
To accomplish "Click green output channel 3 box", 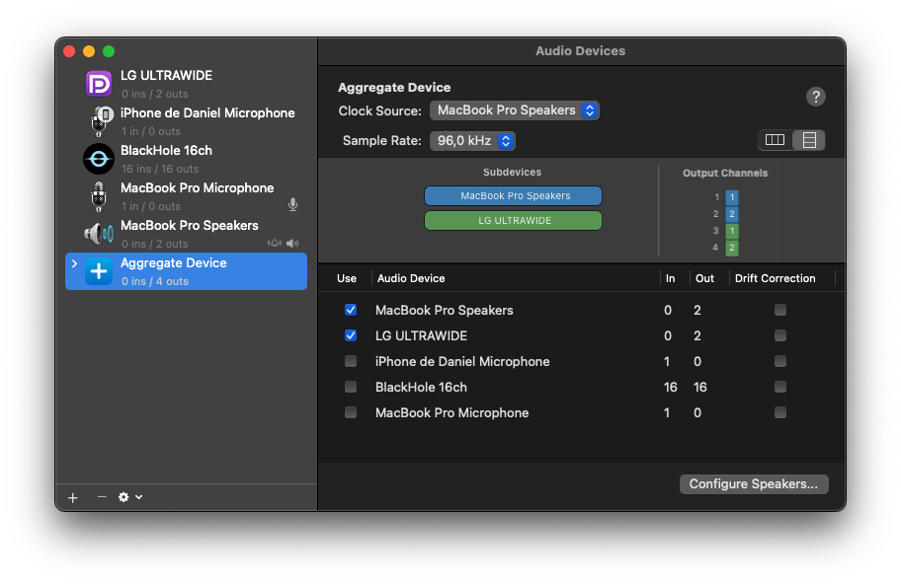I will (732, 231).
